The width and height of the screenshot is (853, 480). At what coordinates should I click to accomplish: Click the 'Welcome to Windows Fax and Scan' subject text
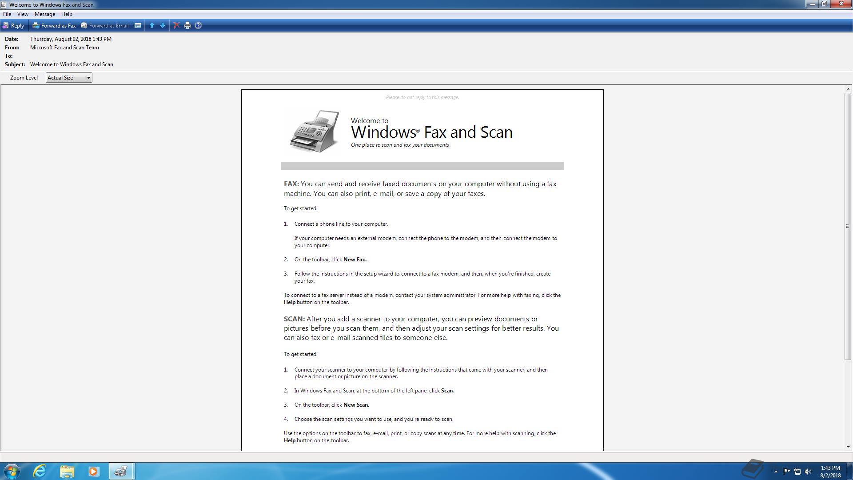point(72,64)
